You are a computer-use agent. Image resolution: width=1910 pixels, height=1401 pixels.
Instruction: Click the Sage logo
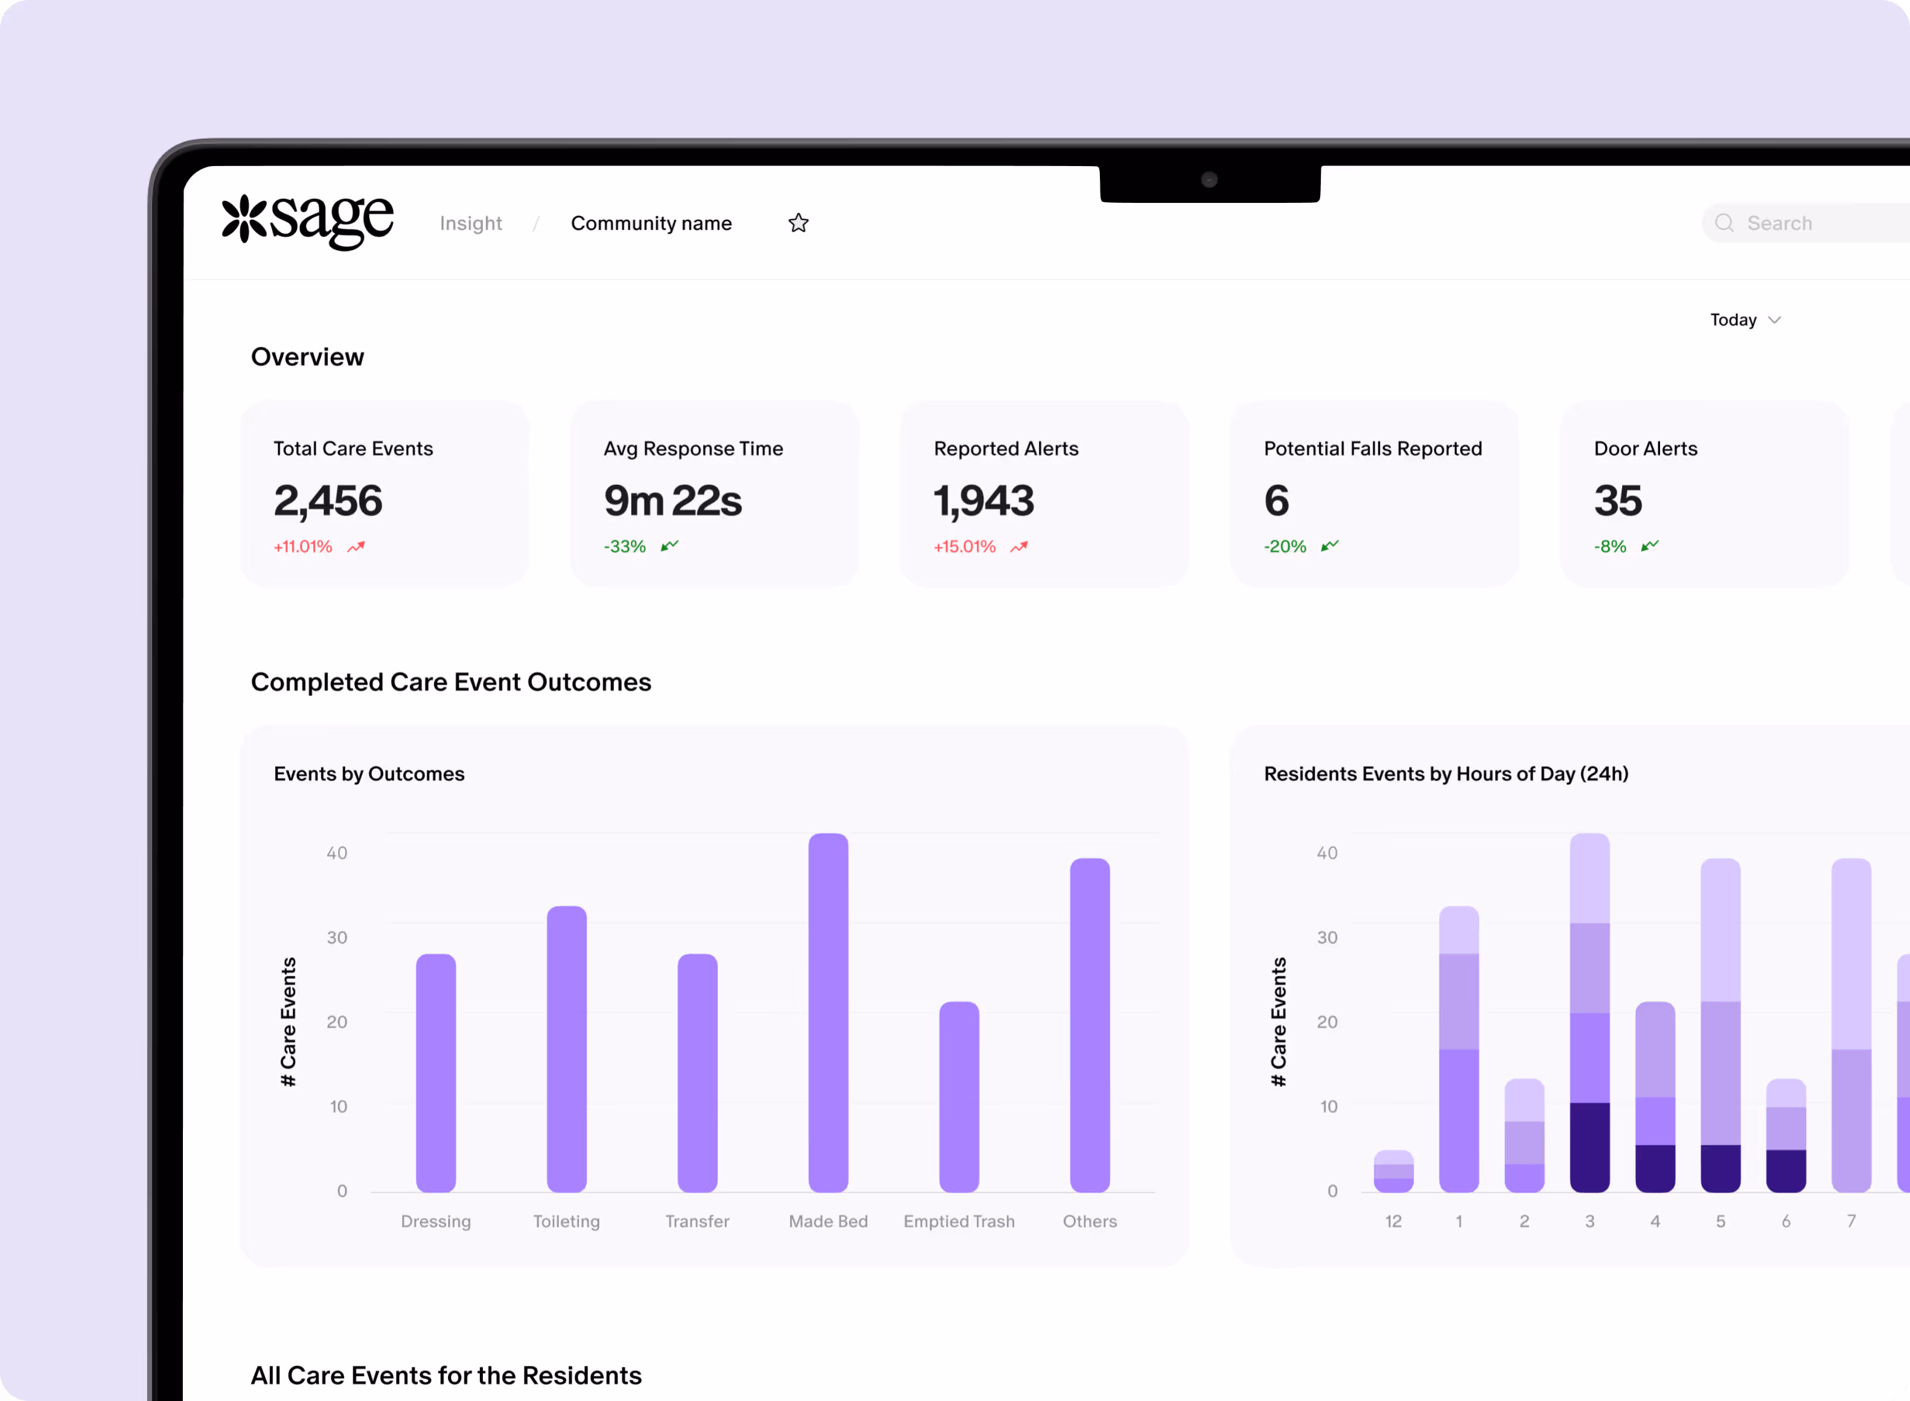pos(308,222)
